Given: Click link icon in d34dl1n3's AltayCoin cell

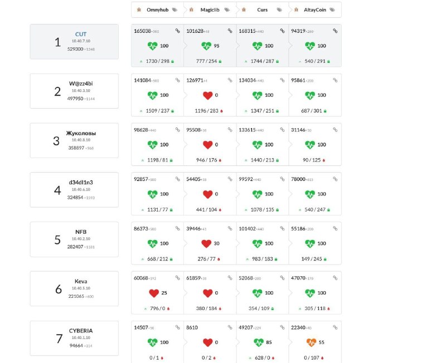Looking at the screenshot, I should tap(335, 179).
